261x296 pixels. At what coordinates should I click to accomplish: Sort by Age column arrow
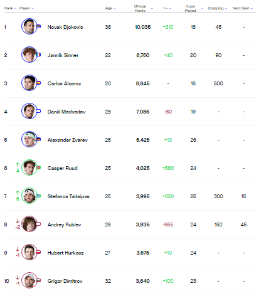(114, 9)
